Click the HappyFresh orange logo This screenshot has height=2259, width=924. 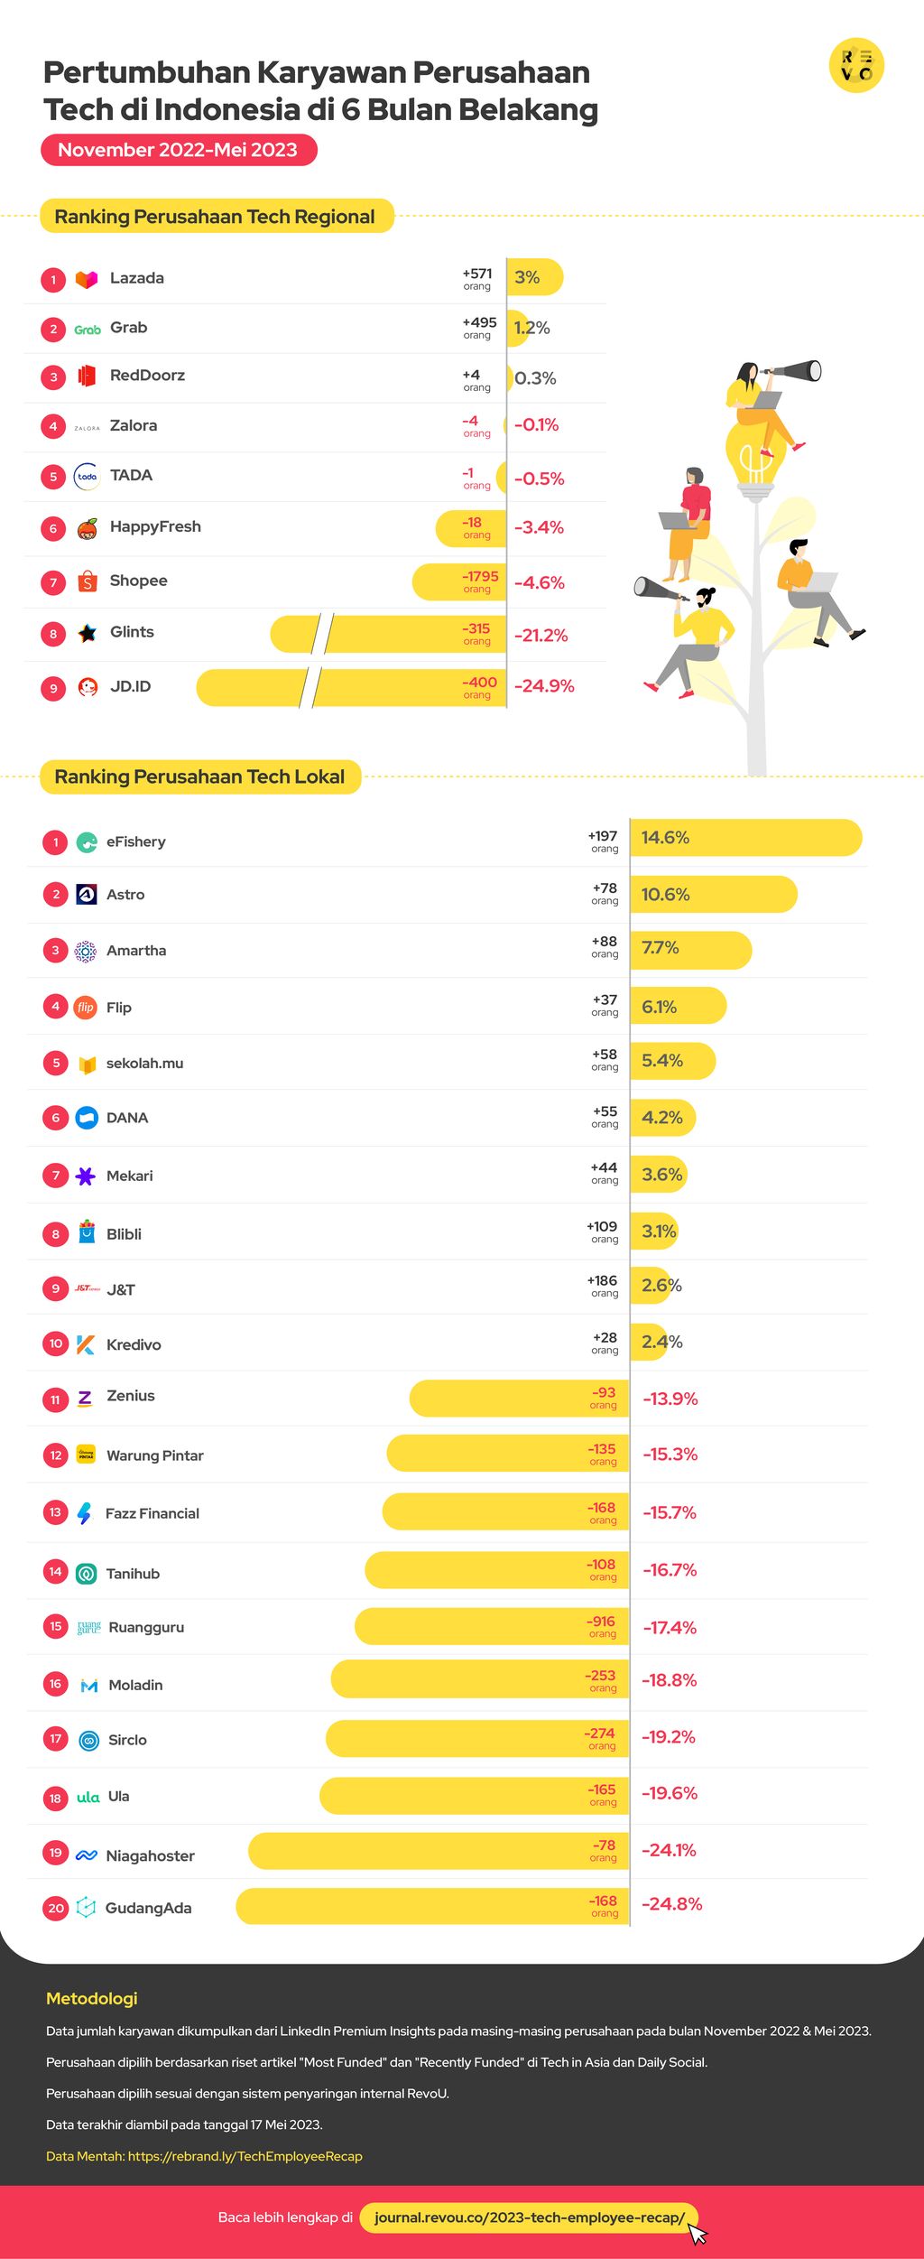click(x=87, y=528)
